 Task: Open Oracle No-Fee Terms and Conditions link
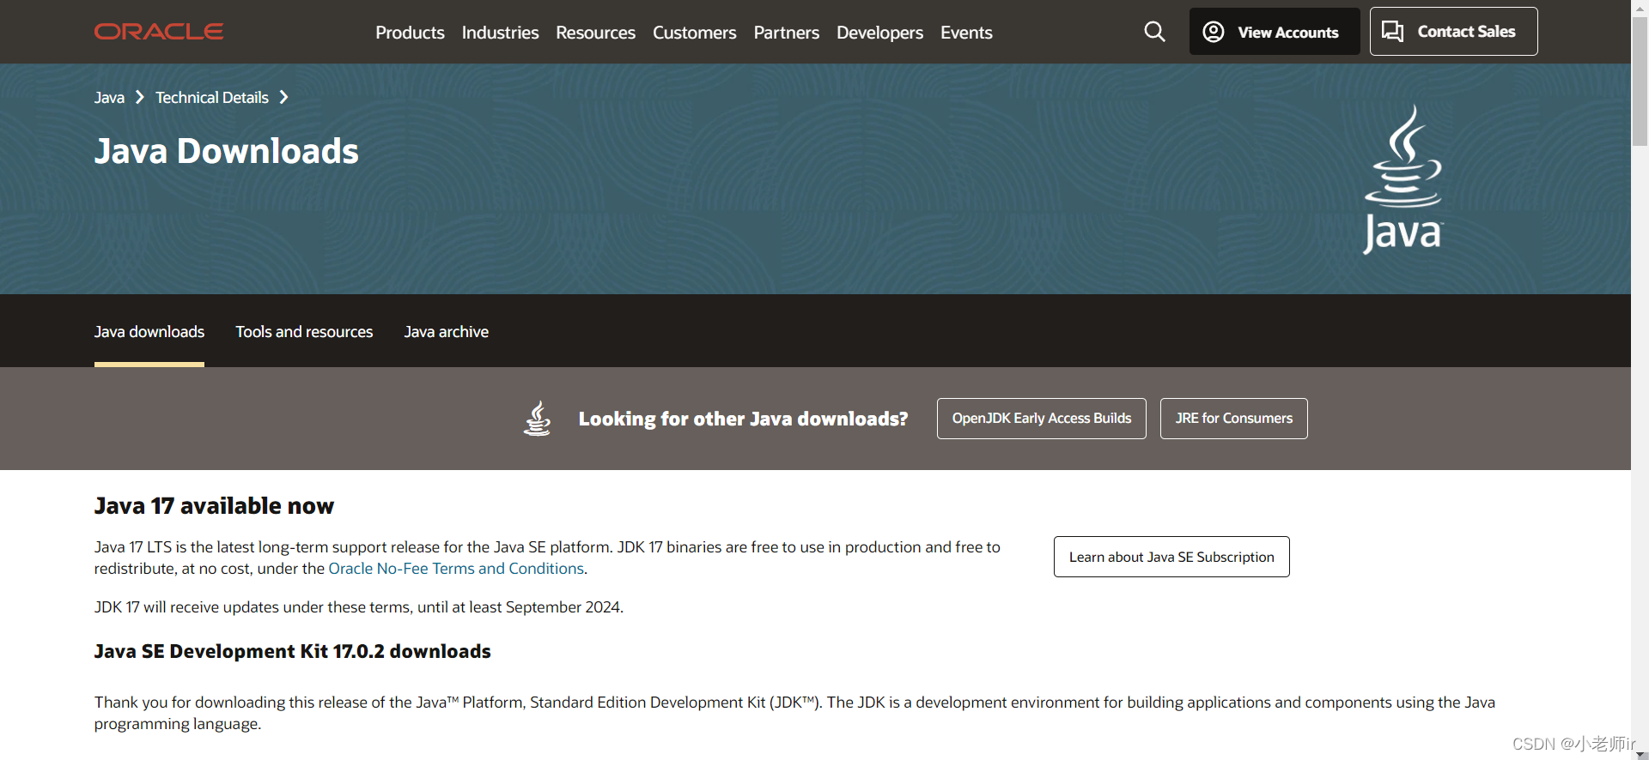pos(456,569)
